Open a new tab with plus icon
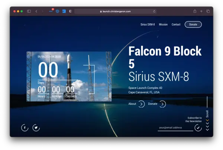Viewport: 223px width, 150px height. [x=201, y=11]
